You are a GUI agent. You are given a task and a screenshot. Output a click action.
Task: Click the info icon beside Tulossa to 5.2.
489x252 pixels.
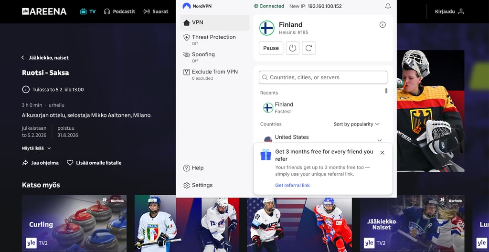[26, 90]
